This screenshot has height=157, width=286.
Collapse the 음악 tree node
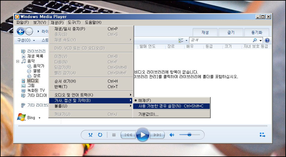[18, 61]
